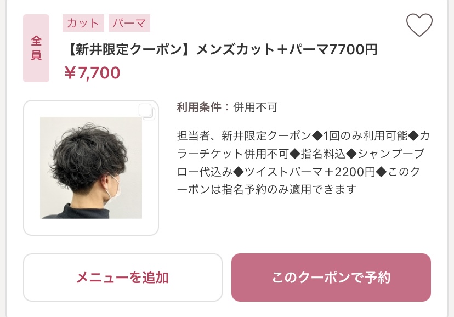Screen dimensions: 454x317
Task: Select the パーマ category tag
Action: [x=129, y=23]
